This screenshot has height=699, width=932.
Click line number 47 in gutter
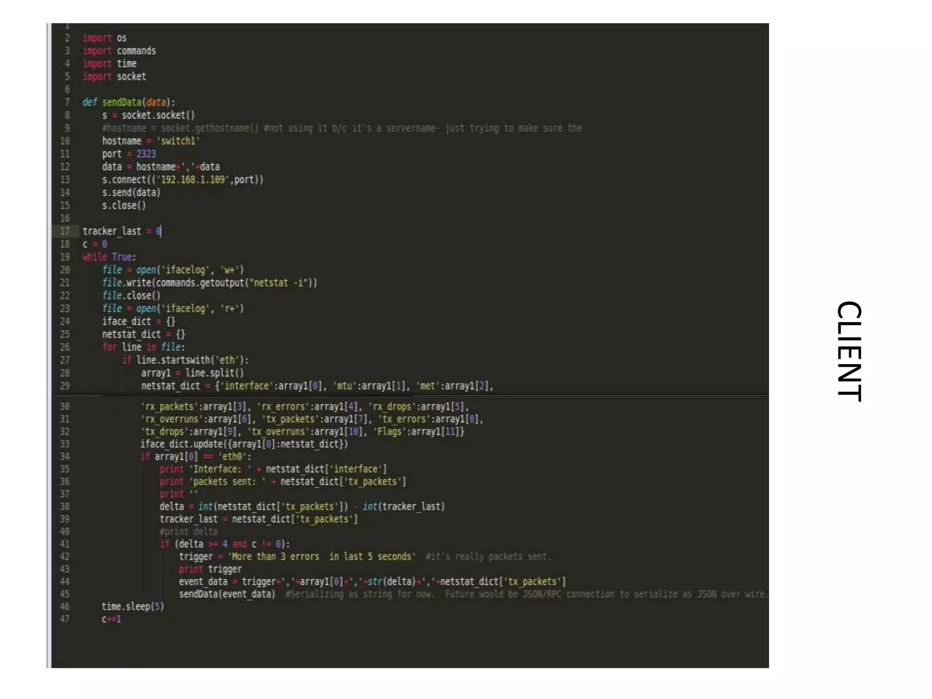pos(65,619)
